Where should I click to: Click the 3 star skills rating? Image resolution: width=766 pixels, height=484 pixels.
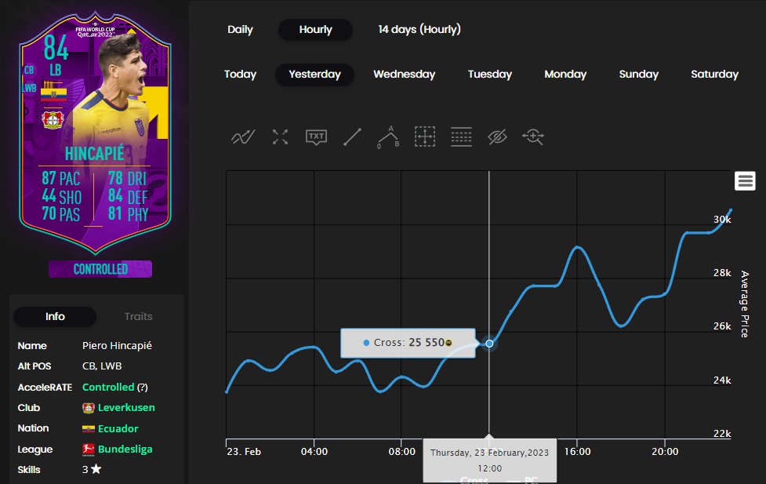pyautogui.click(x=92, y=469)
